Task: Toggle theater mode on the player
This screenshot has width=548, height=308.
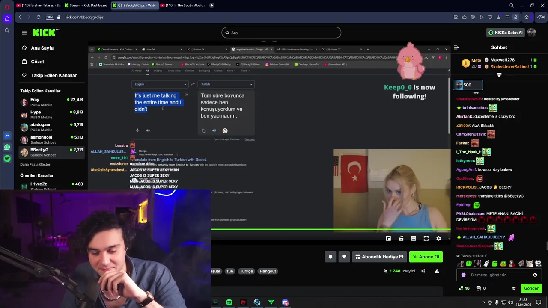Action: pos(414,238)
